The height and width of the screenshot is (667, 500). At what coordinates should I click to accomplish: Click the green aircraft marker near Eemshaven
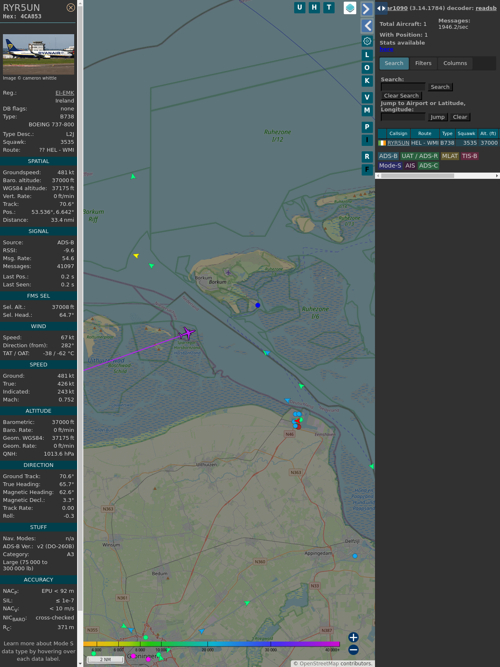301,386
